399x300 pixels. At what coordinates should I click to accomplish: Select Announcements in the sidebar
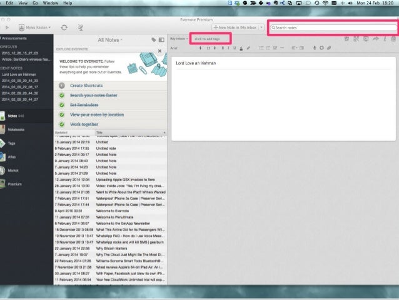click(14, 38)
